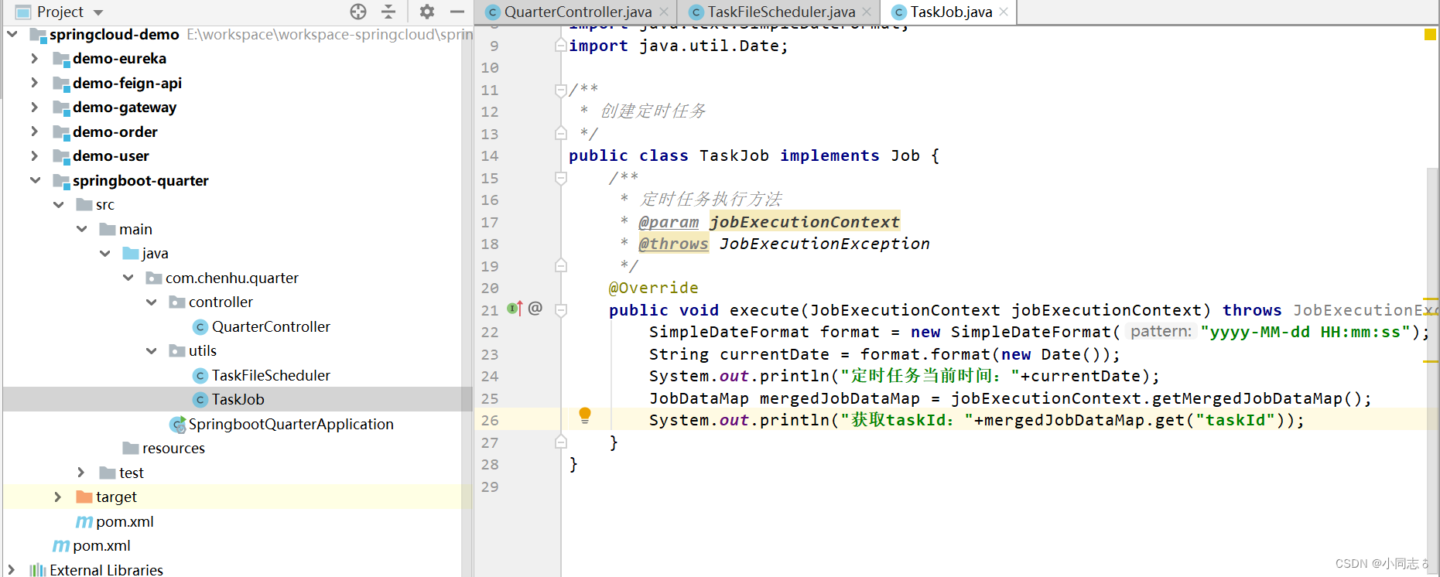Open the root pom.xml file
Viewport: 1440px width, 577px height.
[101, 545]
